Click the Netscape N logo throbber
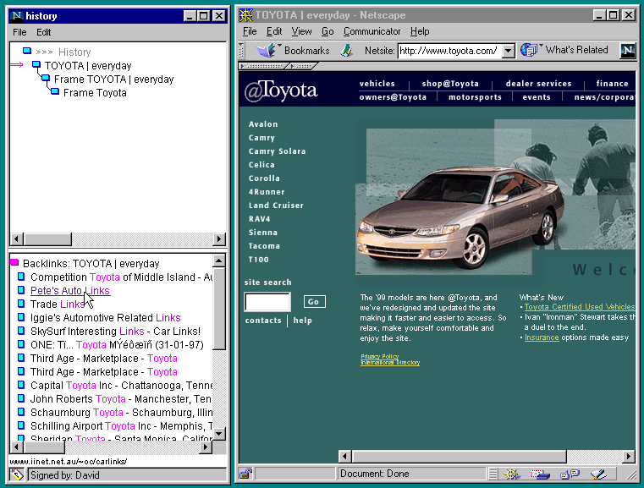The image size is (644, 488). [x=627, y=51]
